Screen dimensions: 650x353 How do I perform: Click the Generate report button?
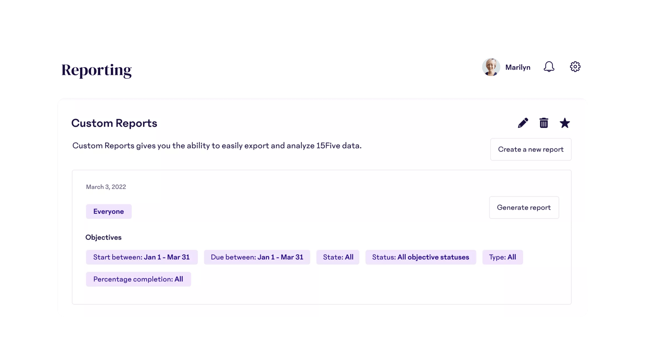point(524,208)
